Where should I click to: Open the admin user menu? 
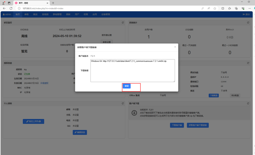click(7, 14)
